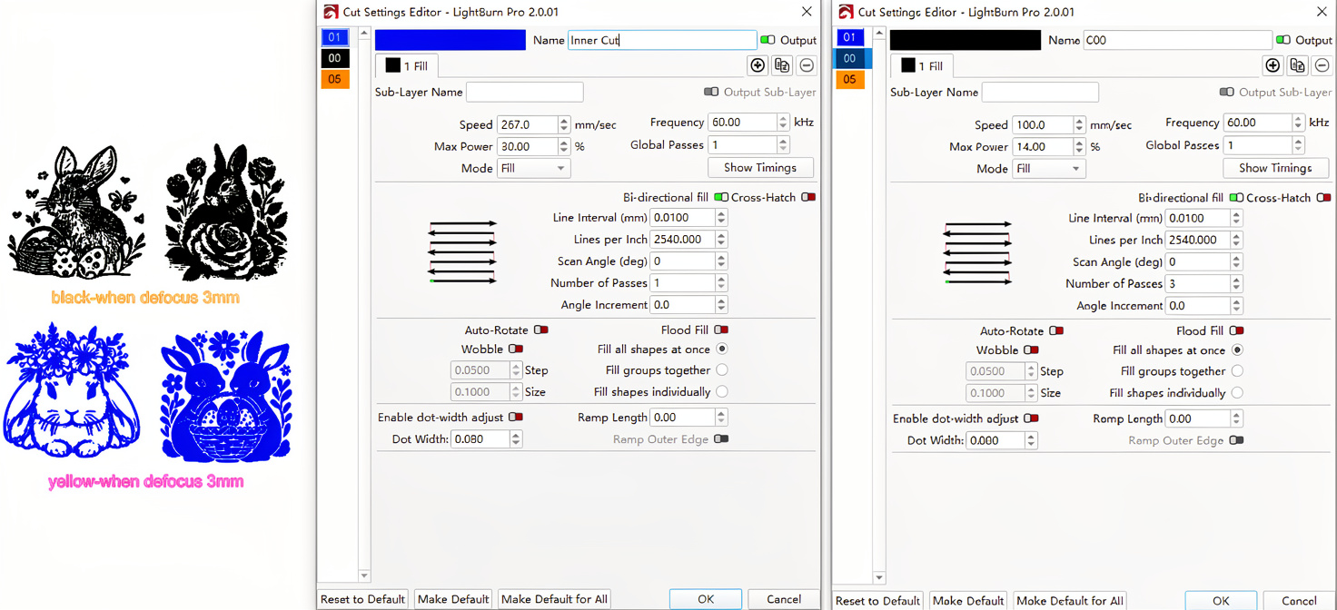Select the orange layer 05 in Inner Cut dialog
This screenshot has width=1337, height=610.
pyautogui.click(x=335, y=79)
